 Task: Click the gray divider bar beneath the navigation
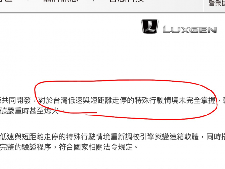tap(112, 13)
